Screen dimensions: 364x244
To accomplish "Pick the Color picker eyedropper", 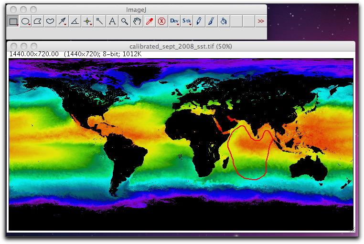I will pyautogui.click(x=149, y=21).
